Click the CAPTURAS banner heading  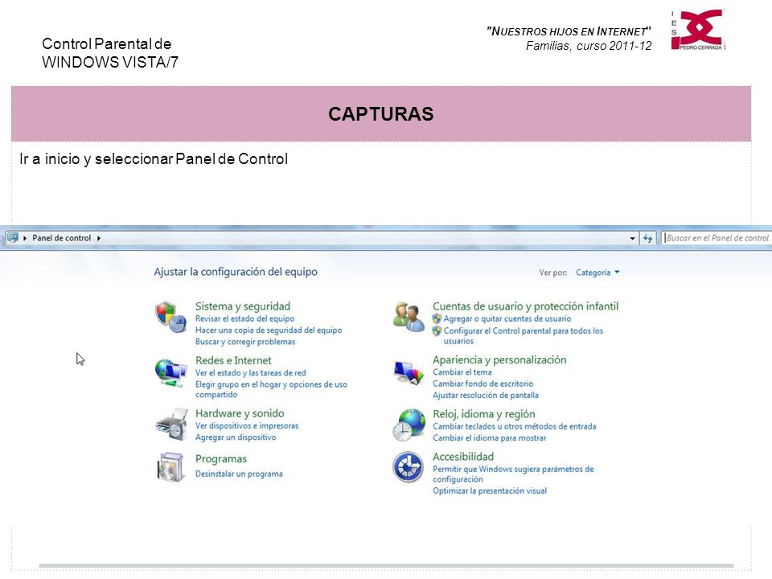click(380, 113)
